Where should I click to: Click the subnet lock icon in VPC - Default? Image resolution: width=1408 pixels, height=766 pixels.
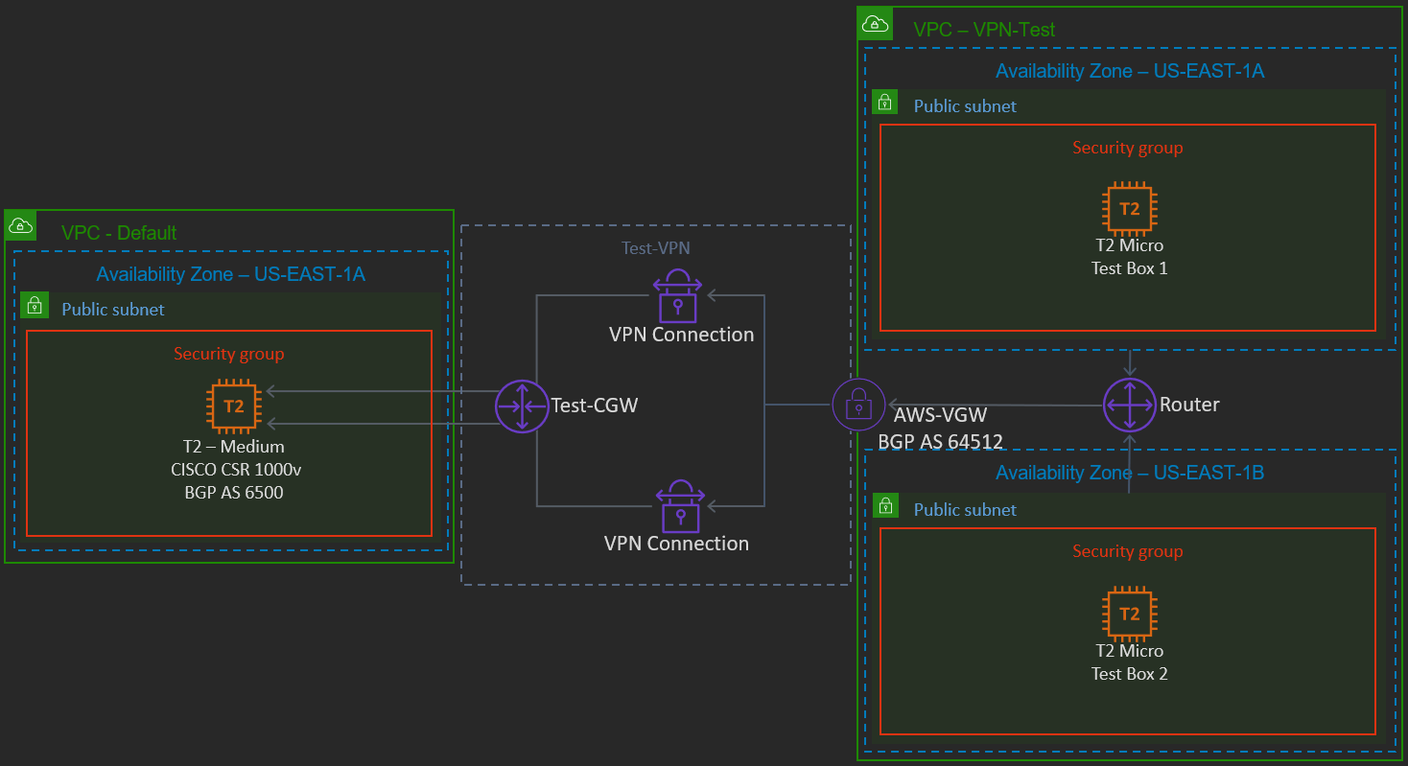pos(35,307)
